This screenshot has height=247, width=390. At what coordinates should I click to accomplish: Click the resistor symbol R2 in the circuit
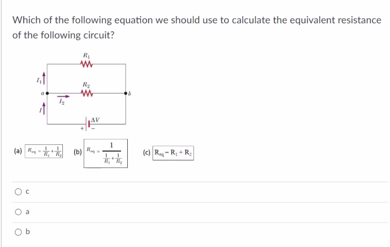pos(86,92)
